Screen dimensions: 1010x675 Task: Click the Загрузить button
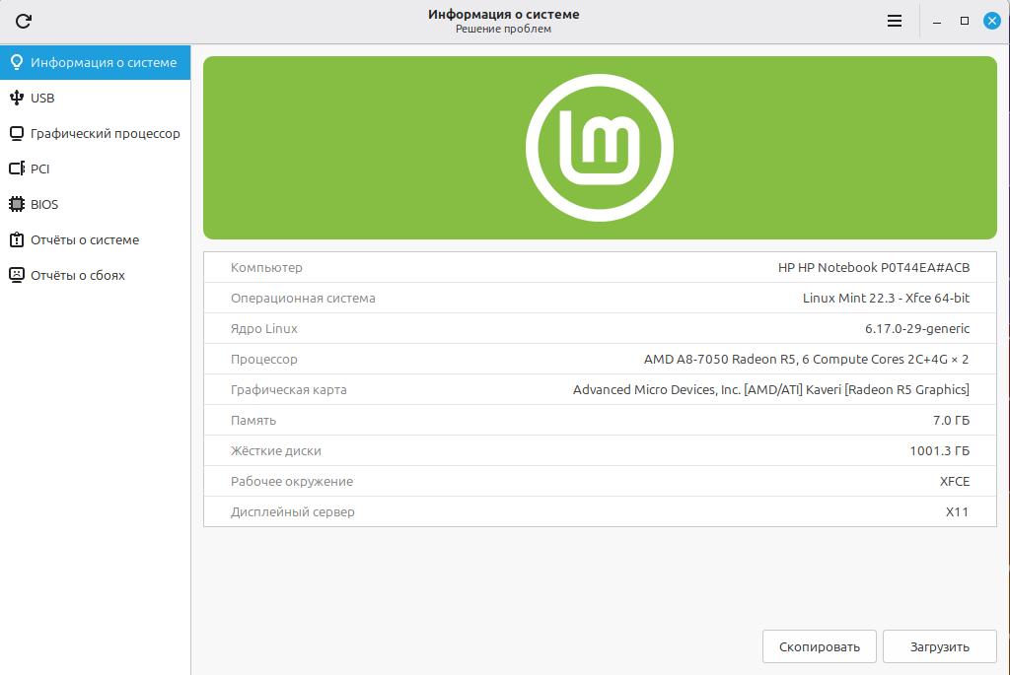[x=940, y=646]
